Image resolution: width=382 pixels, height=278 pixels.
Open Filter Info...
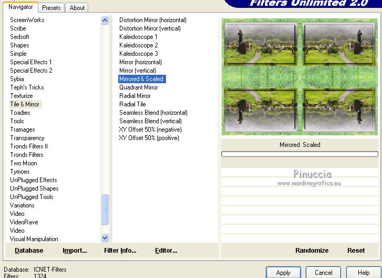[x=120, y=251]
